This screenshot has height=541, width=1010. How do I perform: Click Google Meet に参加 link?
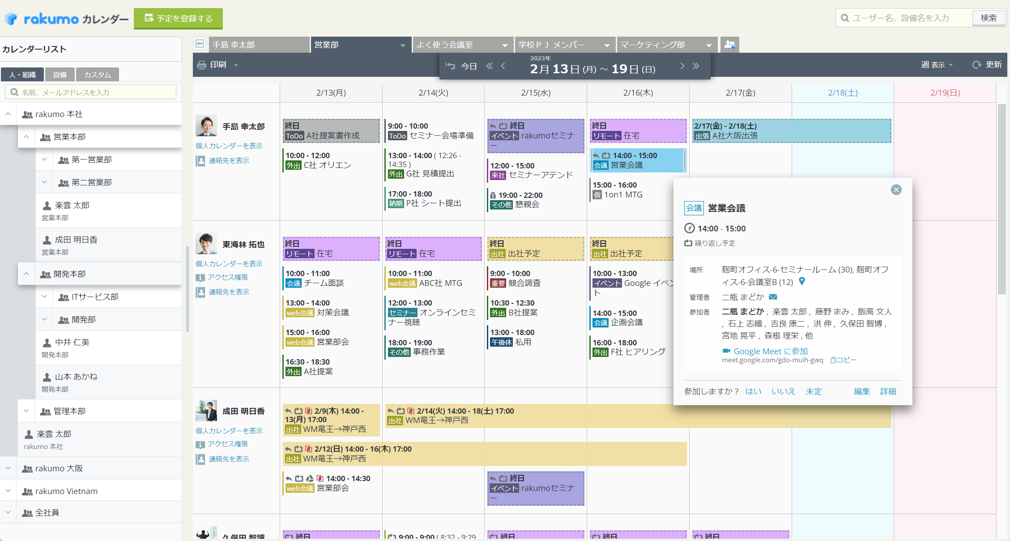[x=771, y=351]
